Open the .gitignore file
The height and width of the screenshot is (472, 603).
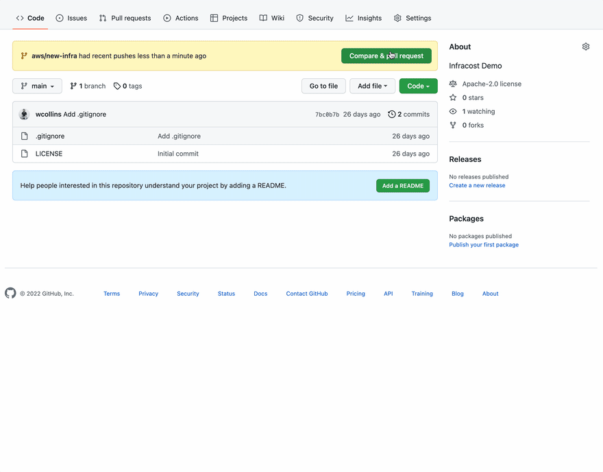[50, 136]
